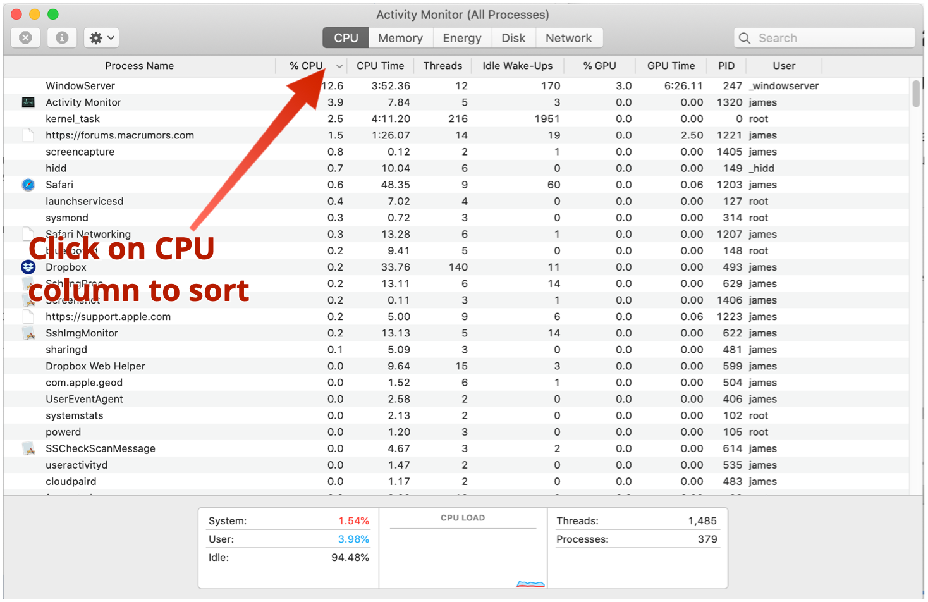Click PID 1320 of Activity Monitor

(x=730, y=102)
